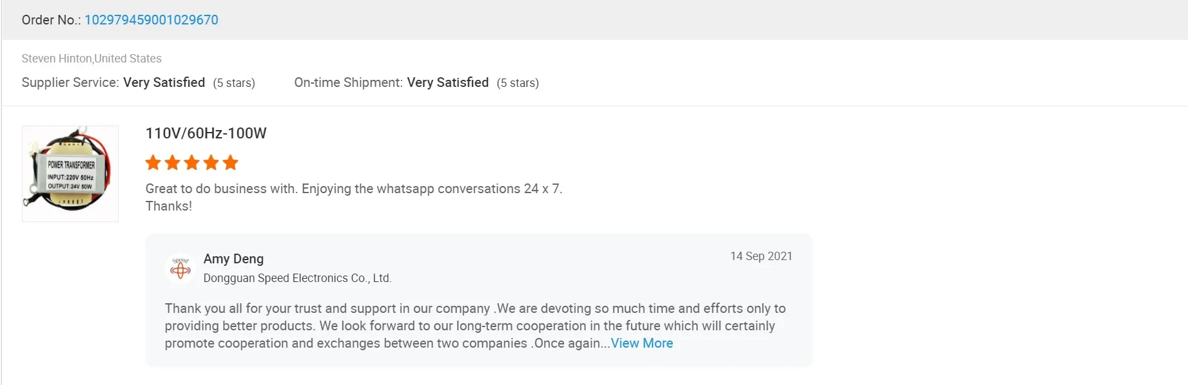Click Dongguan Speed Electronics Co., Ltd. name
The image size is (1188, 385).
pyautogui.click(x=297, y=278)
